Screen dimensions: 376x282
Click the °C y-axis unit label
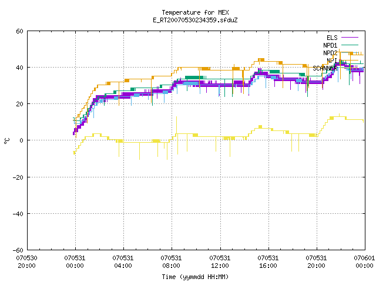pyautogui.click(x=6, y=141)
